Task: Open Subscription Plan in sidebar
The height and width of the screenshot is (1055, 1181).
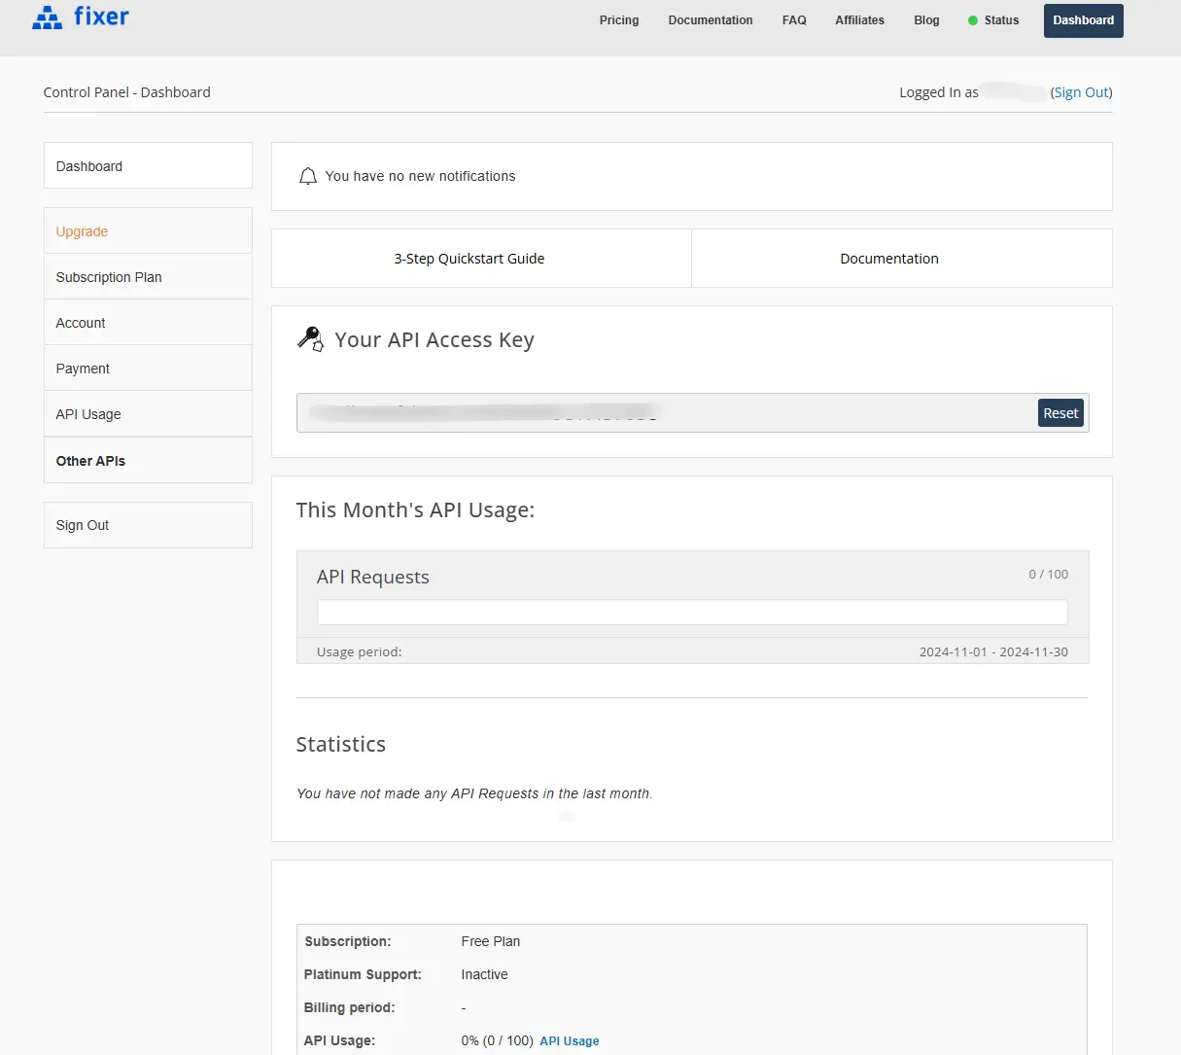Action: (109, 277)
